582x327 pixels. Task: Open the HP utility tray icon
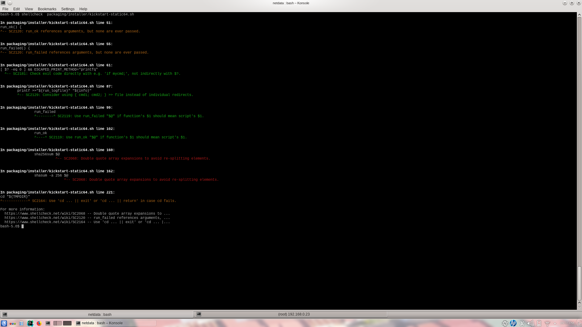[513, 323]
